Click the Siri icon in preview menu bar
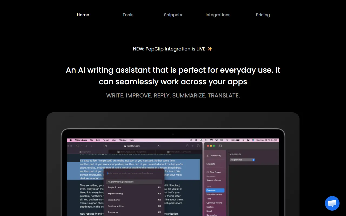This screenshot has width=346, height=216. pos(253,140)
